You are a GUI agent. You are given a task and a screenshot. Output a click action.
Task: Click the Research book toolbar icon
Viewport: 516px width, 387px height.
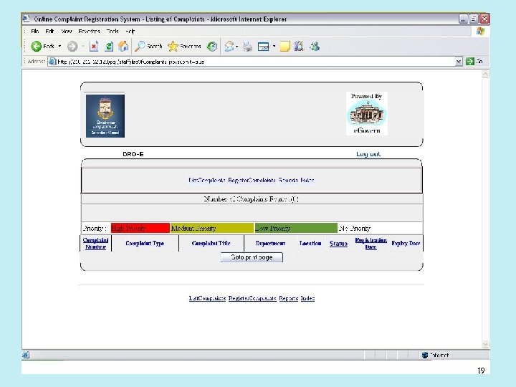[299, 47]
